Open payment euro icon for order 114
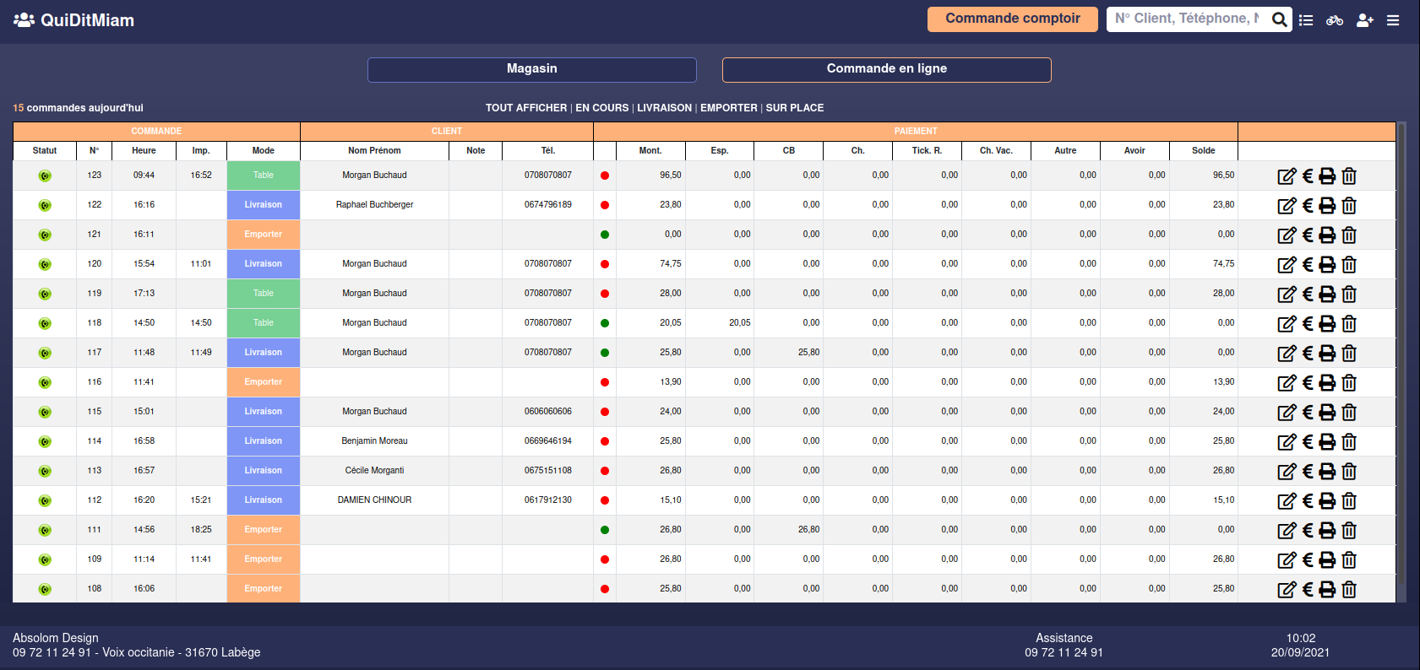1420x670 pixels. tap(1308, 441)
